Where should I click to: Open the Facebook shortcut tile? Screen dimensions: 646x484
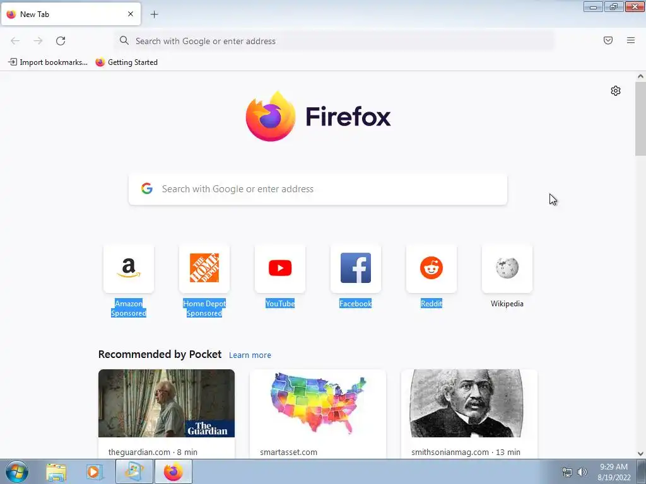tap(356, 268)
